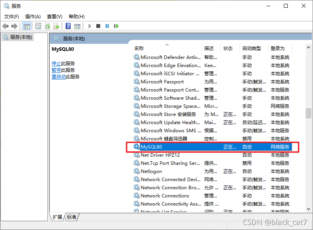Open the 文件(F) menu

12,17
